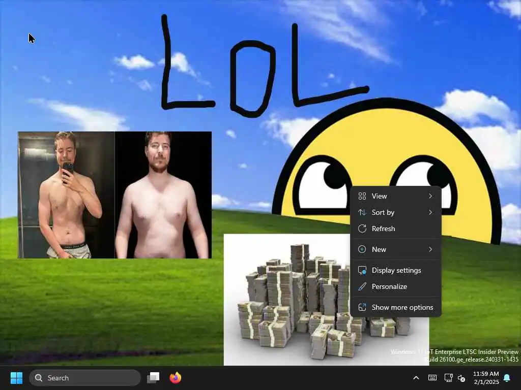
Task: Click the grid icon next to View
Action: 362,196
